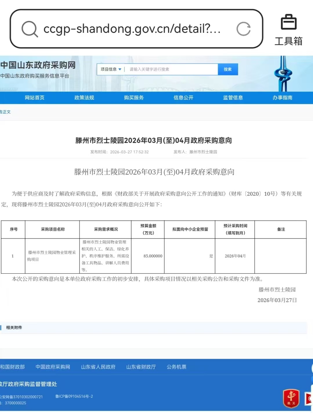The height and width of the screenshot is (413, 313).
Task: Click the keyword search input field
Action: [171, 69]
